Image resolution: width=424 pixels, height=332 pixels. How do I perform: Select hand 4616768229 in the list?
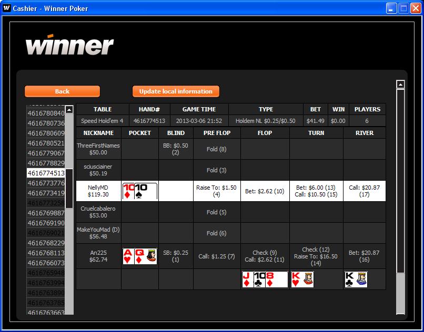46,243
